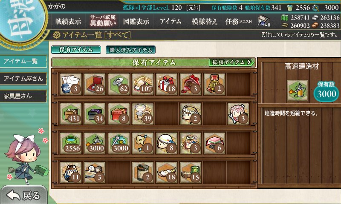Switch to the 保有アイテム tab

coord(76,50)
